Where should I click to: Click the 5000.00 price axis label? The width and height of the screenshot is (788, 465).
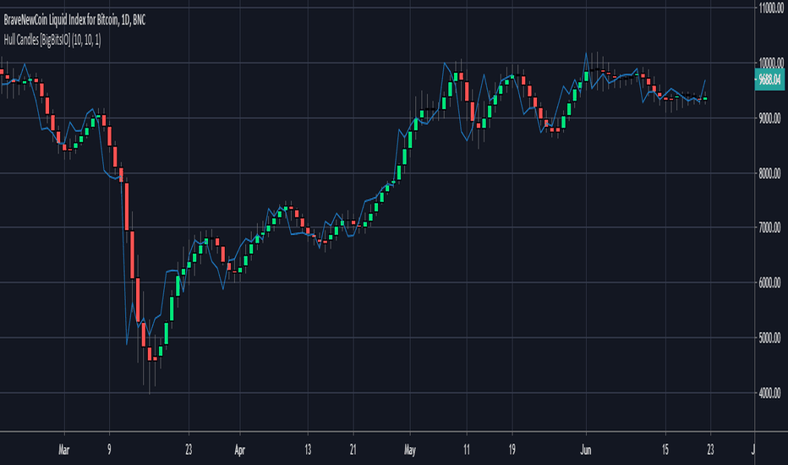770,338
